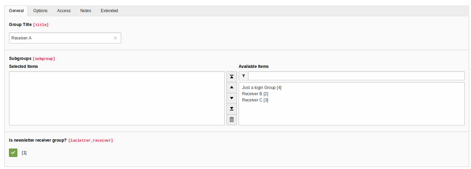Select 'Just a login Group [4]' item
Image resolution: width=471 pixels, height=169 pixels.
(x=262, y=88)
